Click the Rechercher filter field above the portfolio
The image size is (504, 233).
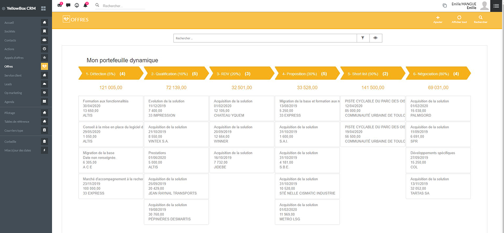coord(265,38)
